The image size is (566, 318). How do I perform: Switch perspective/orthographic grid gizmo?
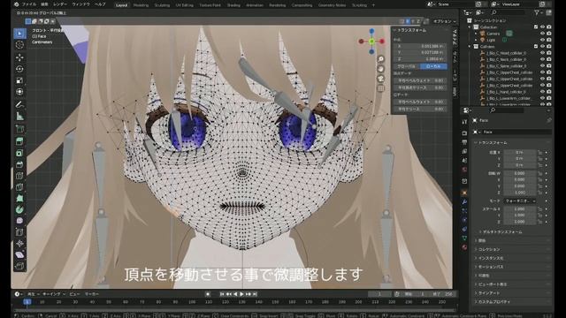381,88
